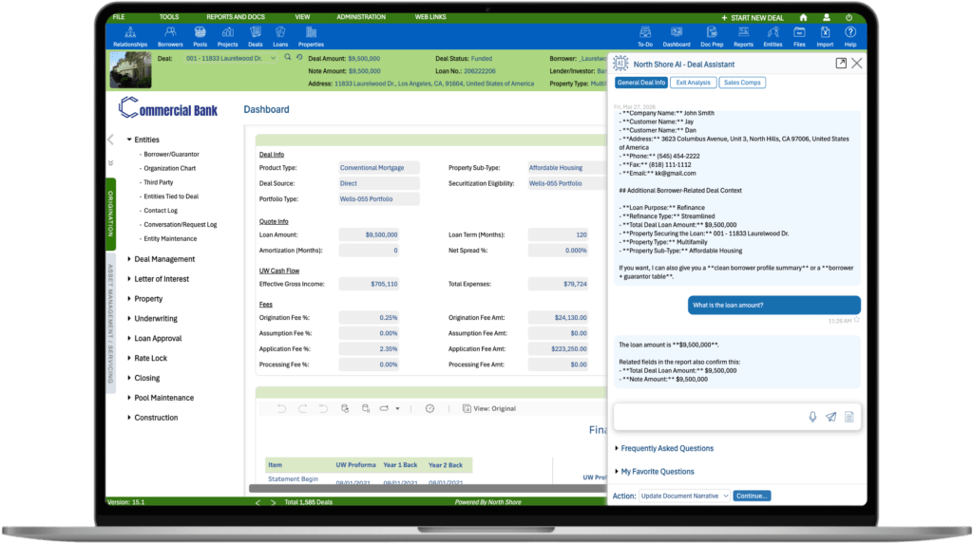Viewport: 973px width, 543px height.
Task: Expand the Deal Management tree section
Action: point(163,259)
